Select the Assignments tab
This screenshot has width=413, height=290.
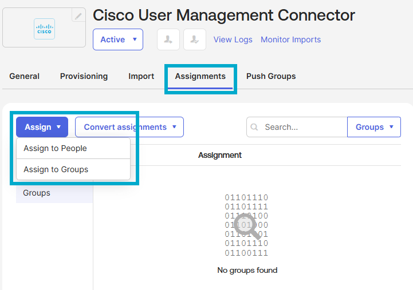click(x=200, y=76)
